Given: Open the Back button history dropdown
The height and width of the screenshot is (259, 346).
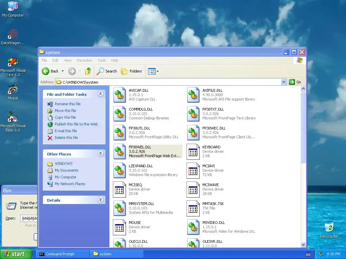Looking at the screenshot, I should 63,71.
